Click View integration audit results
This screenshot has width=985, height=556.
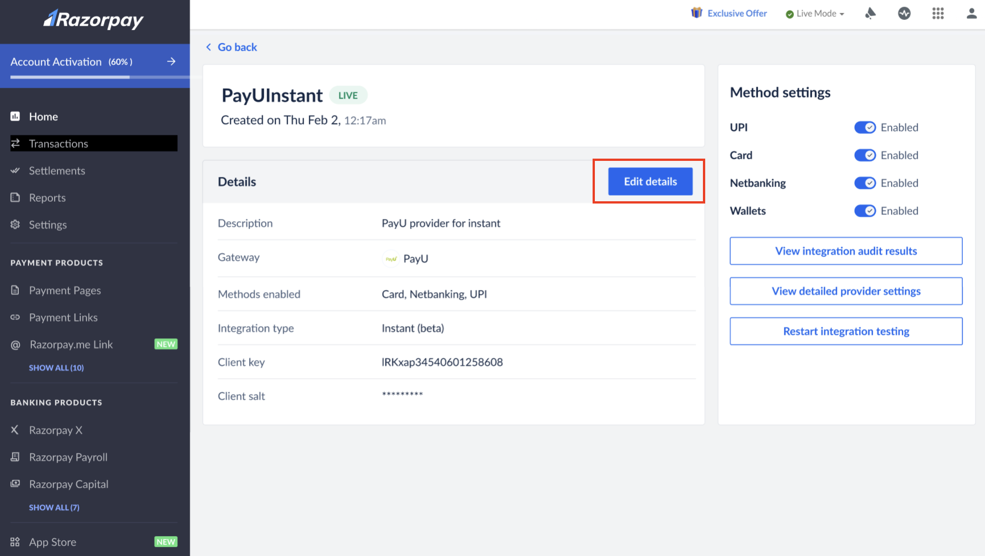coord(846,251)
